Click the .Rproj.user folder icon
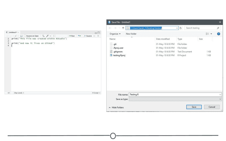This screenshot has height=141, width=226. [111, 48]
